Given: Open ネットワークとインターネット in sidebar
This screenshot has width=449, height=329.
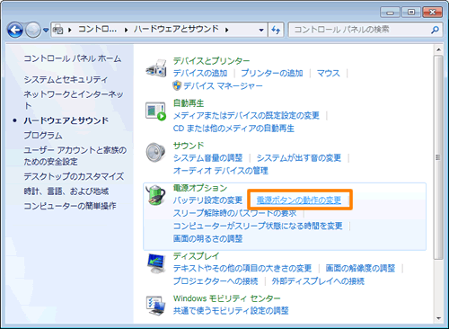Looking at the screenshot, I should [x=74, y=100].
